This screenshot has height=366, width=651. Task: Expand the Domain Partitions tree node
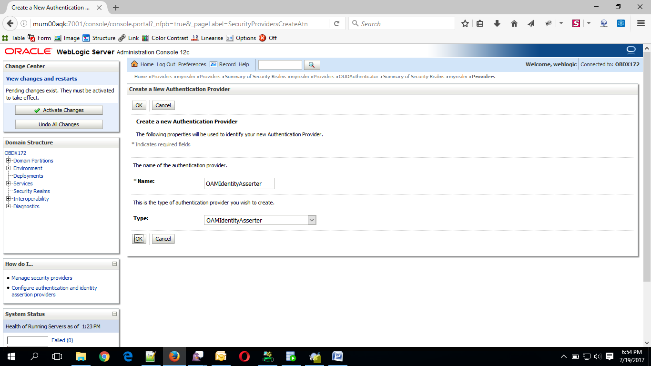point(8,161)
